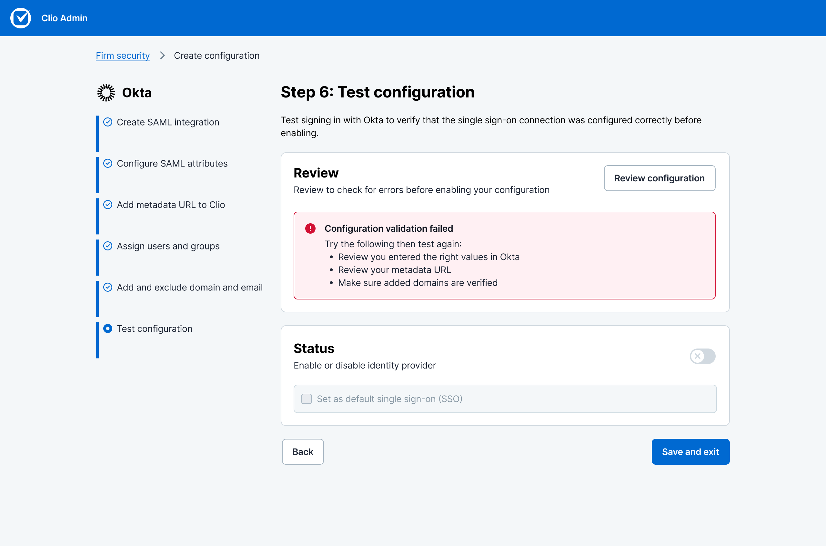Click the Clio checkmark logo
The width and height of the screenshot is (826, 546).
[21, 18]
